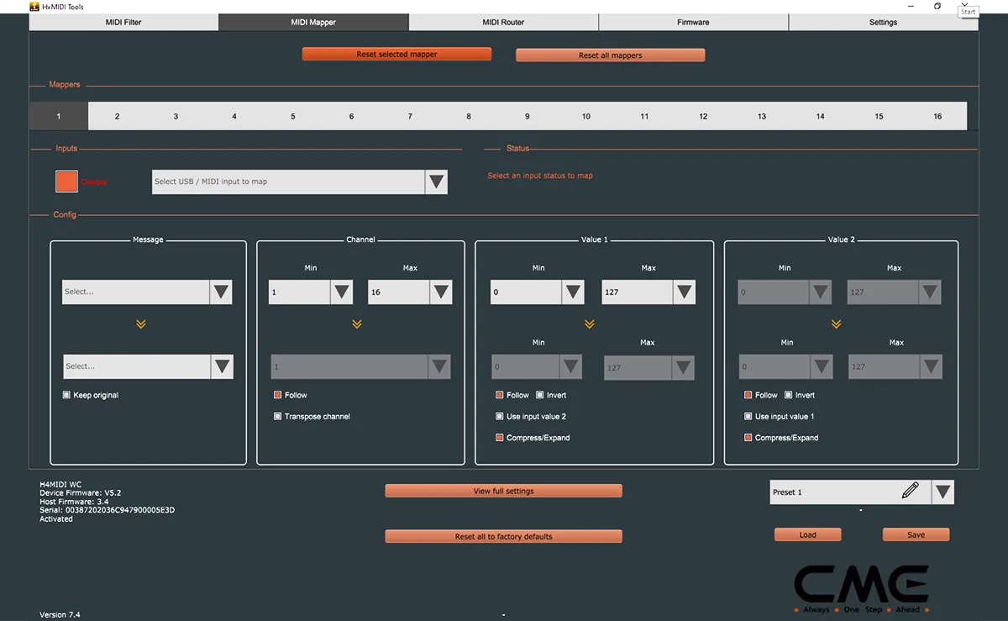1008x621 pixels.
Task: Select mapper number 5
Action: point(292,116)
